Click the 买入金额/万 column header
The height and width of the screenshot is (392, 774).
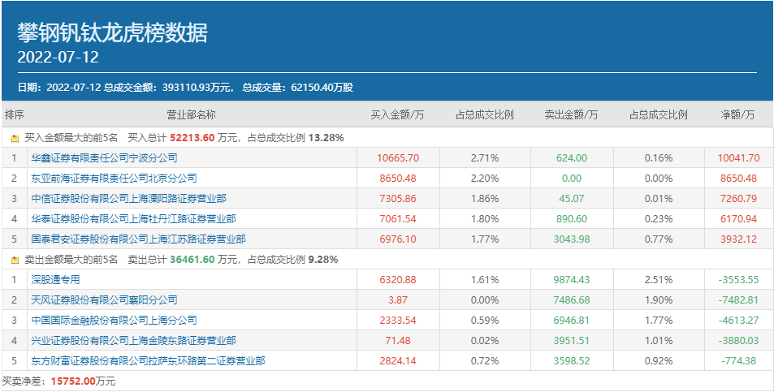(398, 114)
